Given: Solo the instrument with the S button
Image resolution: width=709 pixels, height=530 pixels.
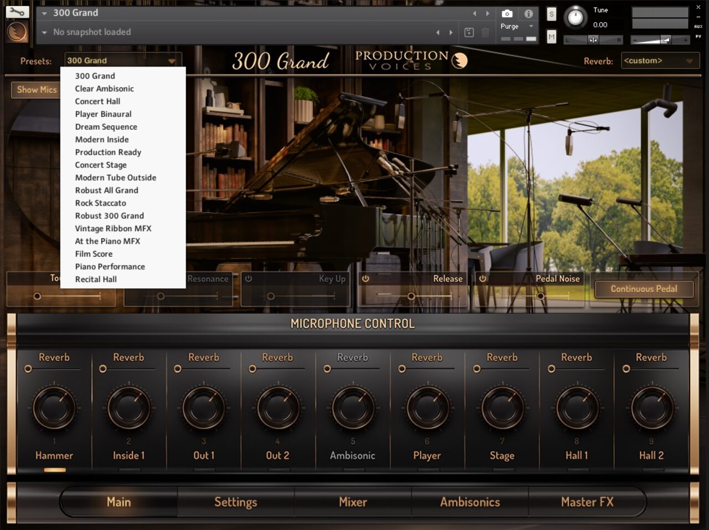Looking at the screenshot, I should coord(551,14).
